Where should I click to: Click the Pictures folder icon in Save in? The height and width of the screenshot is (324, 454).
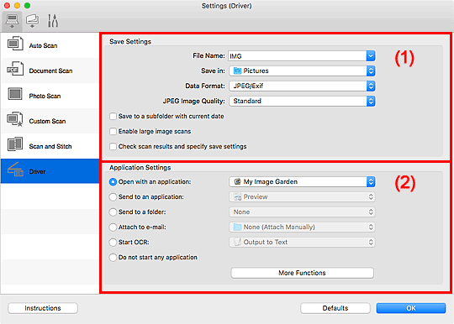tap(237, 71)
